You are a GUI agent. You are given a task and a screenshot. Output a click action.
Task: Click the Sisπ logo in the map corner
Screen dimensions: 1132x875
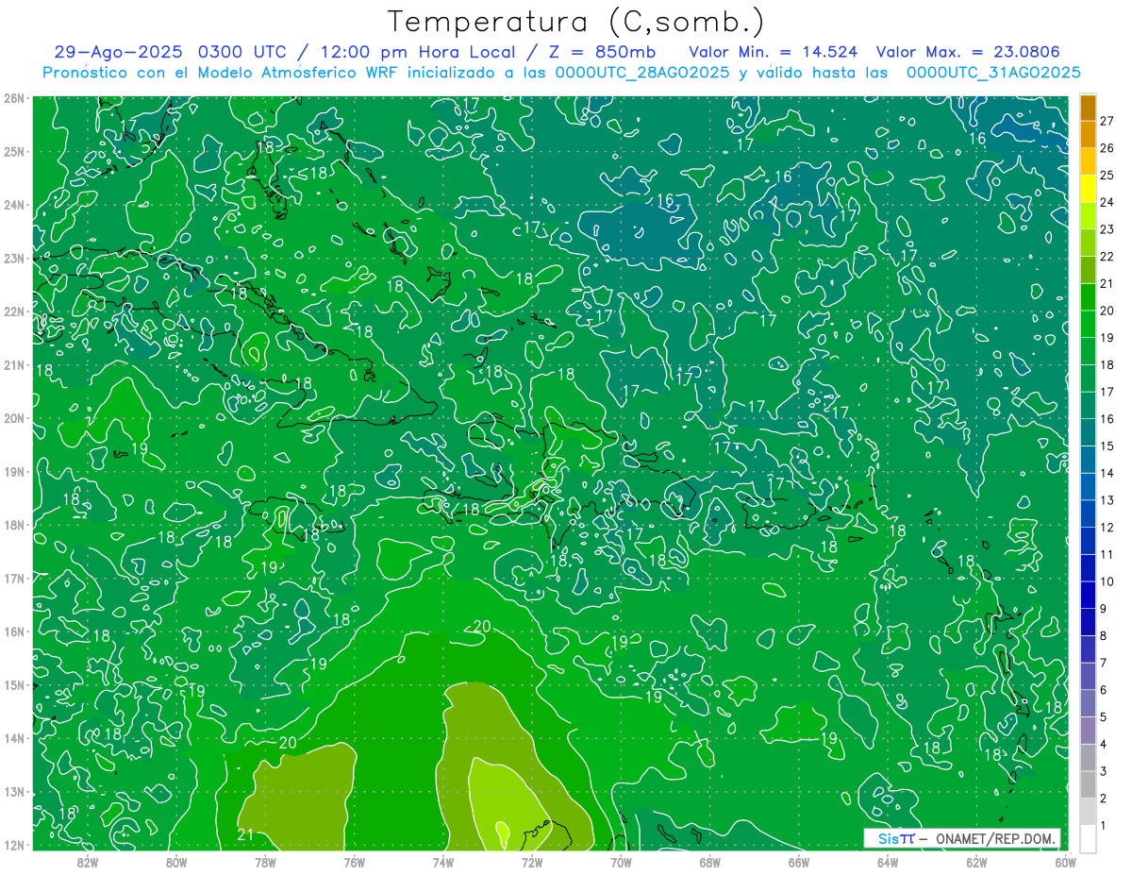[x=896, y=838]
